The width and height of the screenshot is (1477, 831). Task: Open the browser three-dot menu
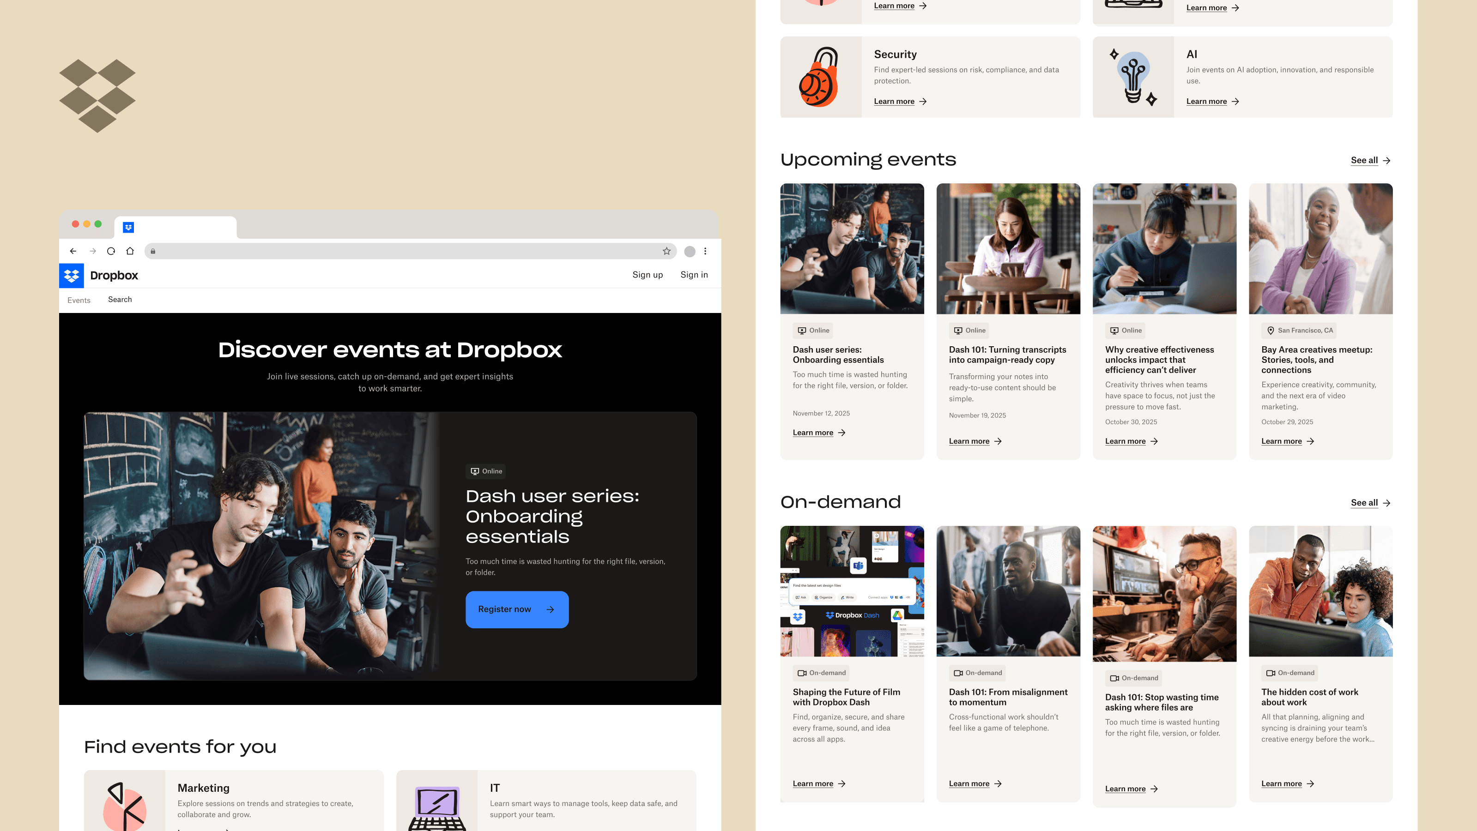point(705,251)
